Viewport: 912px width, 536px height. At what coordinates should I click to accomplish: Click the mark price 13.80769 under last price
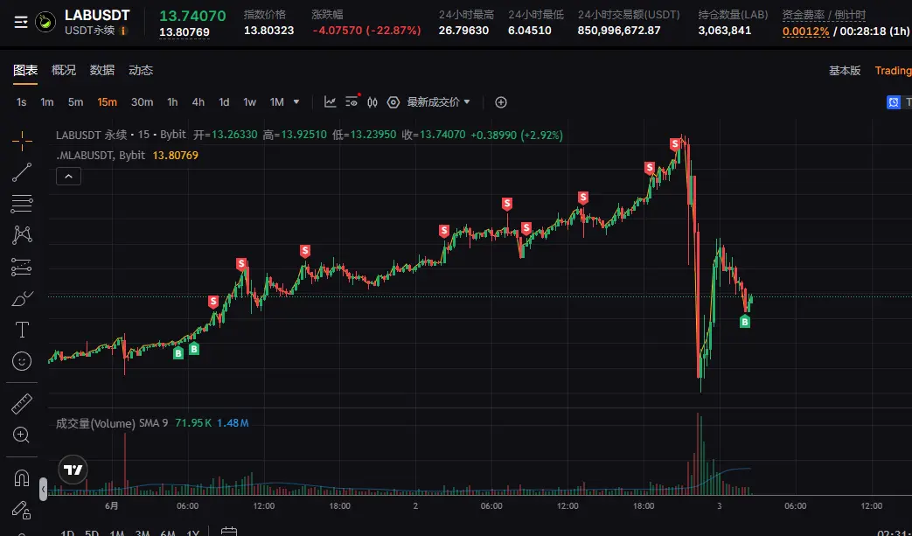click(x=184, y=32)
